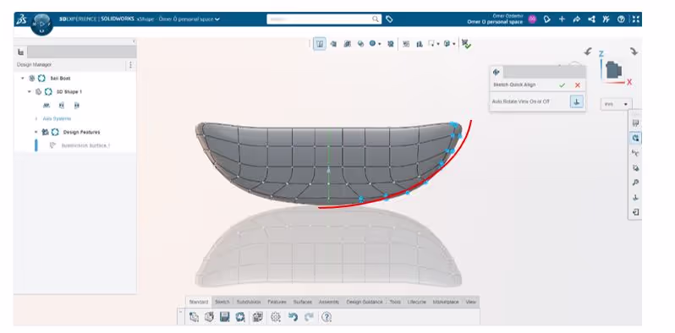Toggle Auto Rotate View on or off

[576, 101]
